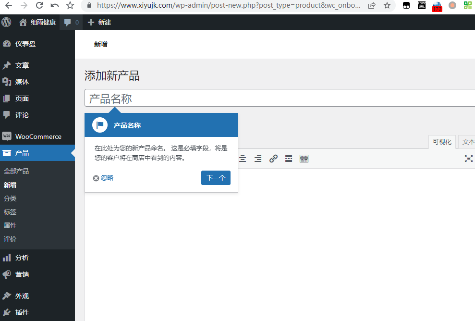This screenshot has height=321, width=475.
Task: Expand the WooCommerce sidebar menu
Action: pyautogui.click(x=37, y=136)
